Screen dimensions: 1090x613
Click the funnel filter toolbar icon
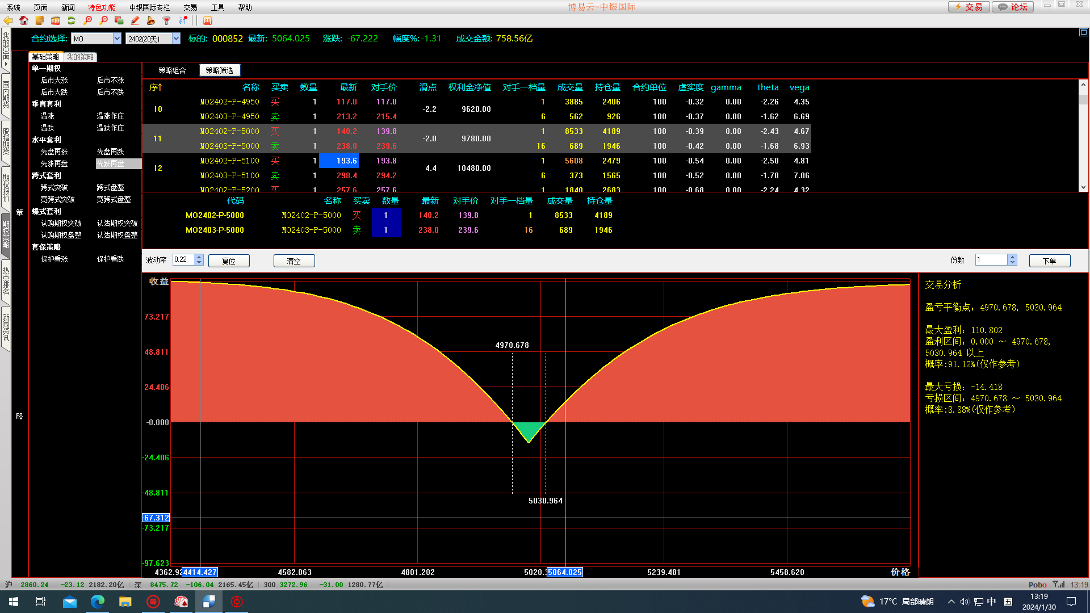click(x=166, y=20)
